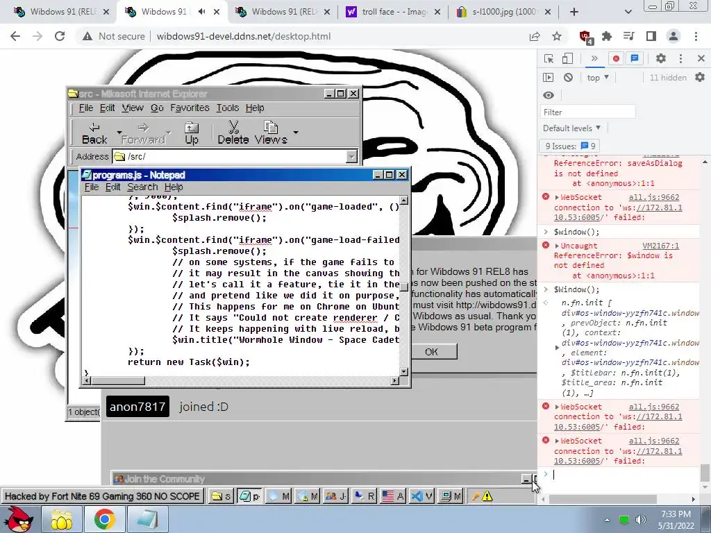Show the console sidebar in DevTools
Image resolution: width=711 pixels, height=533 pixels.
pos(549,78)
